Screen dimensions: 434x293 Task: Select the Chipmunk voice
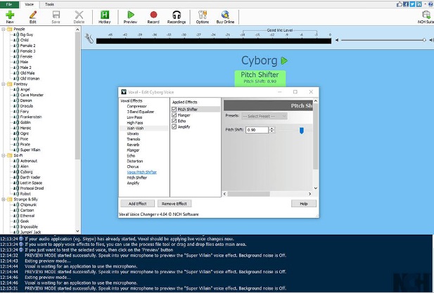[28, 205]
